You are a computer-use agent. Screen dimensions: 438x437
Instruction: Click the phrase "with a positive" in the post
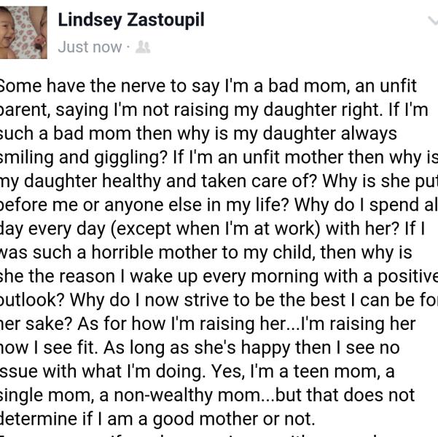[x=385, y=277]
